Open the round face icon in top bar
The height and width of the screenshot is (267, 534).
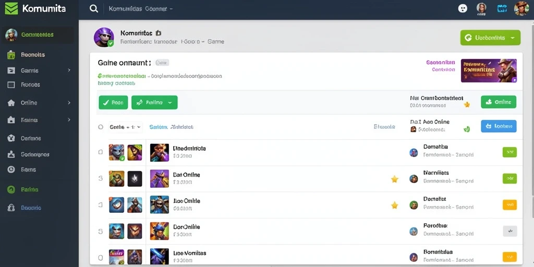pos(463,8)
